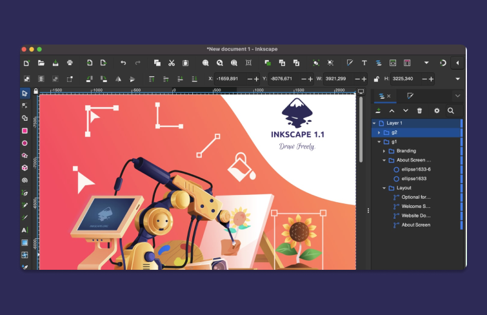
Task: Save the document from the toolbar
Action: 55,63
